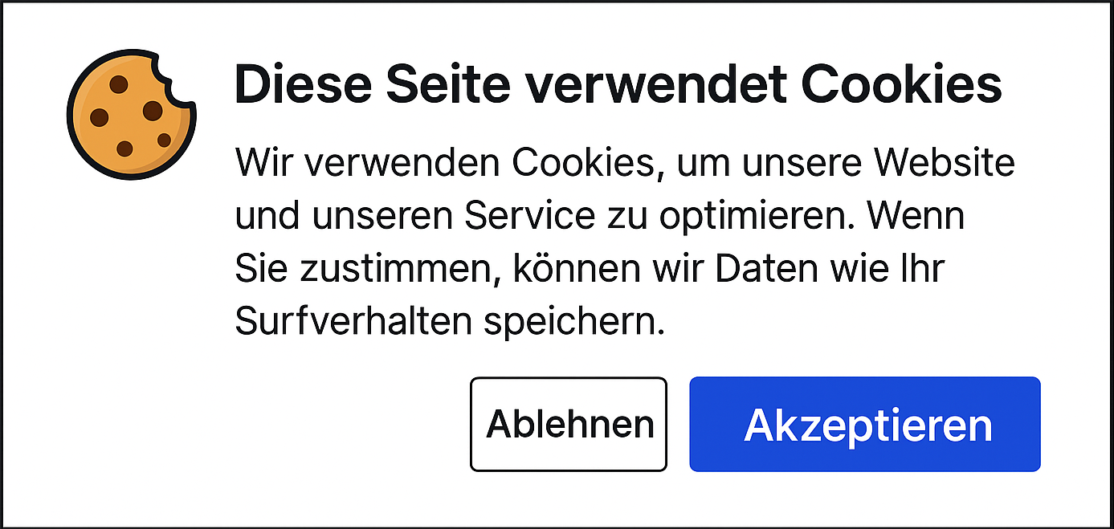Screen dimensions: 1114x529
Task: Click the word "Cookies" in the heading
Action: [903, 86]
